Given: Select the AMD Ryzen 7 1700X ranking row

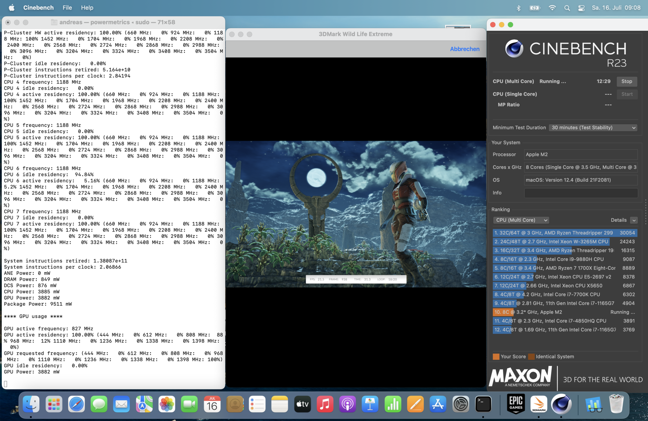Looking at the screenshot, I should [565, 268].
